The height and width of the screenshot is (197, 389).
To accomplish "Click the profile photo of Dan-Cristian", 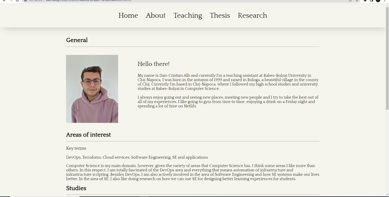I will coord(92,89).
